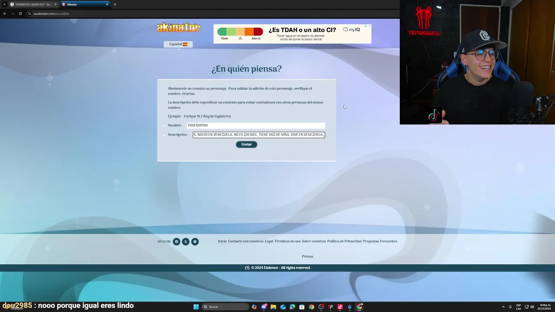Open TikTok app from the taskbar
Viewport: 555px width, 312px height.
[340, 307]
